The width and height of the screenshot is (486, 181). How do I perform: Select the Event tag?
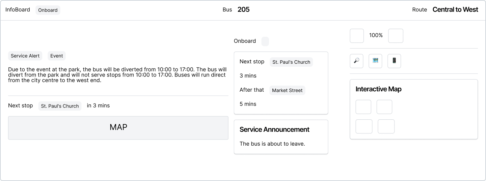(x=57, y=56)
